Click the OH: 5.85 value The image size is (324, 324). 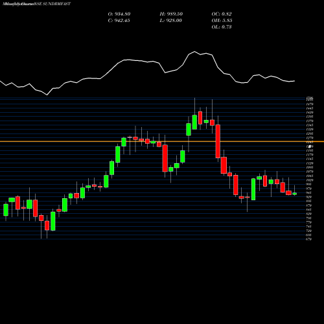222,21
